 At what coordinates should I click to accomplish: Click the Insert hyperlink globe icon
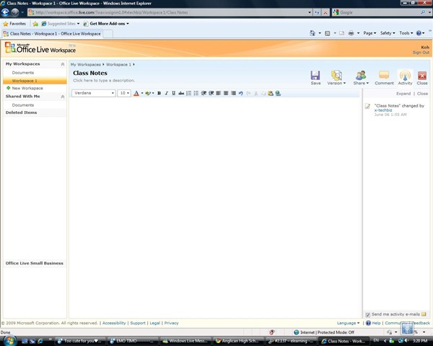(278, 93)
